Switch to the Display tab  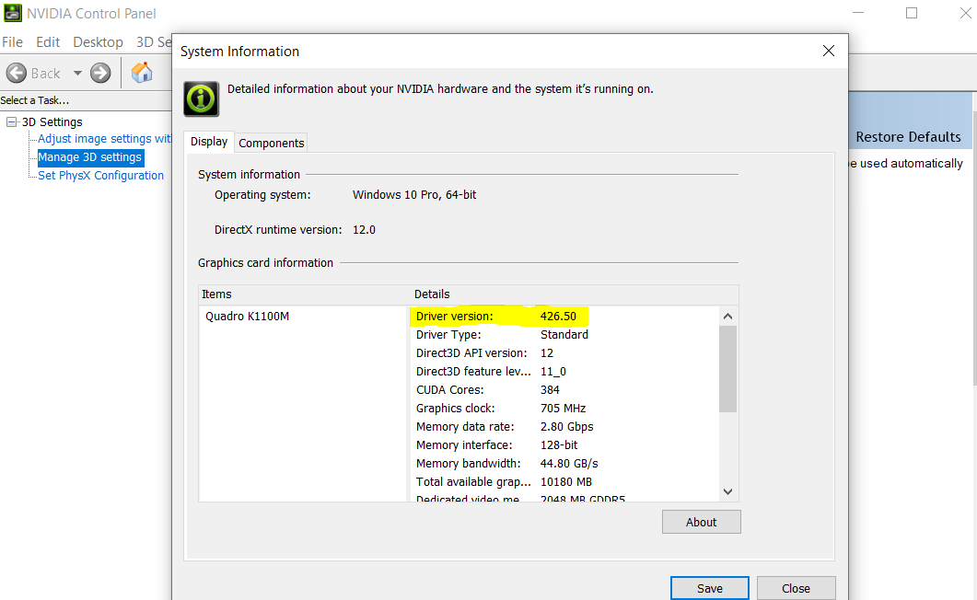click(x=209, y=142)
